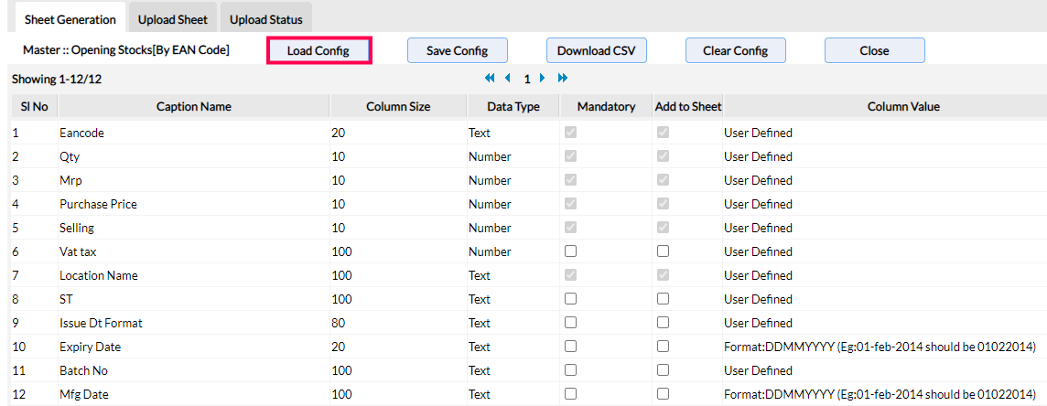Select the Sheet Generation tab
This screenshot has height=406, width=1047.
(x=70, y=19)
